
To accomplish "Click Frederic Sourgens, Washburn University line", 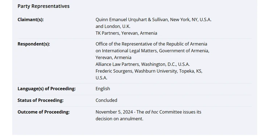I will (149, 71).
